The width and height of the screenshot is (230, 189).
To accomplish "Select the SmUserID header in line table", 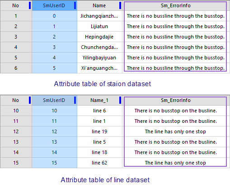I will [54, 100].
